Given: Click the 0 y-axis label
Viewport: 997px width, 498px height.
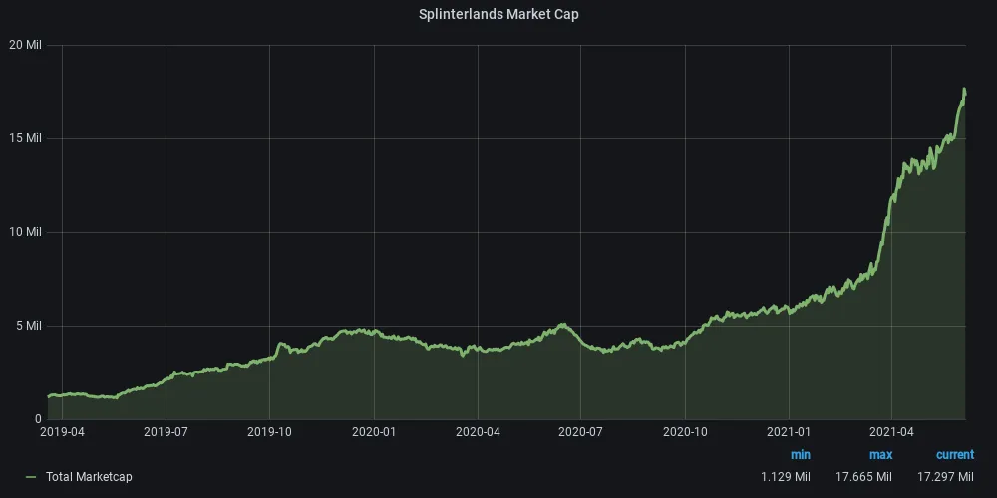Looking at the screenshot, I should click(x=38, y=419).
